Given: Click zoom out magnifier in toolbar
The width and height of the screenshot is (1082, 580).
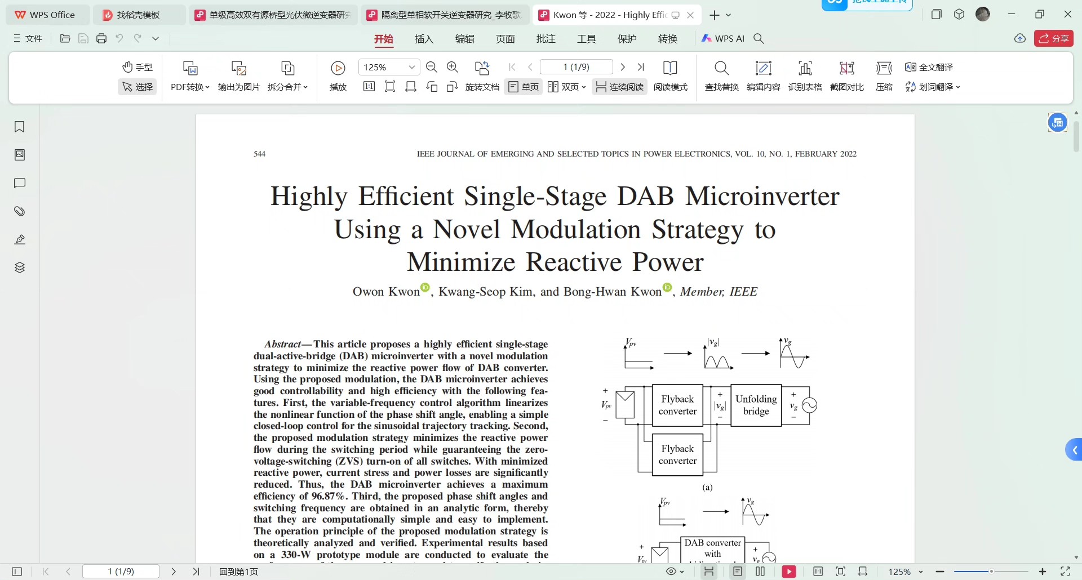Looking at the screenshot, I should click(432, 67).
